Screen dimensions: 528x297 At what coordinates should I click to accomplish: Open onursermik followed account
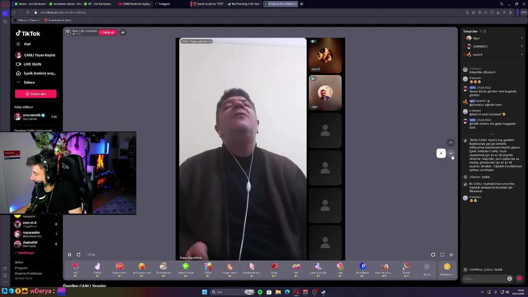(x=35, y=117)
